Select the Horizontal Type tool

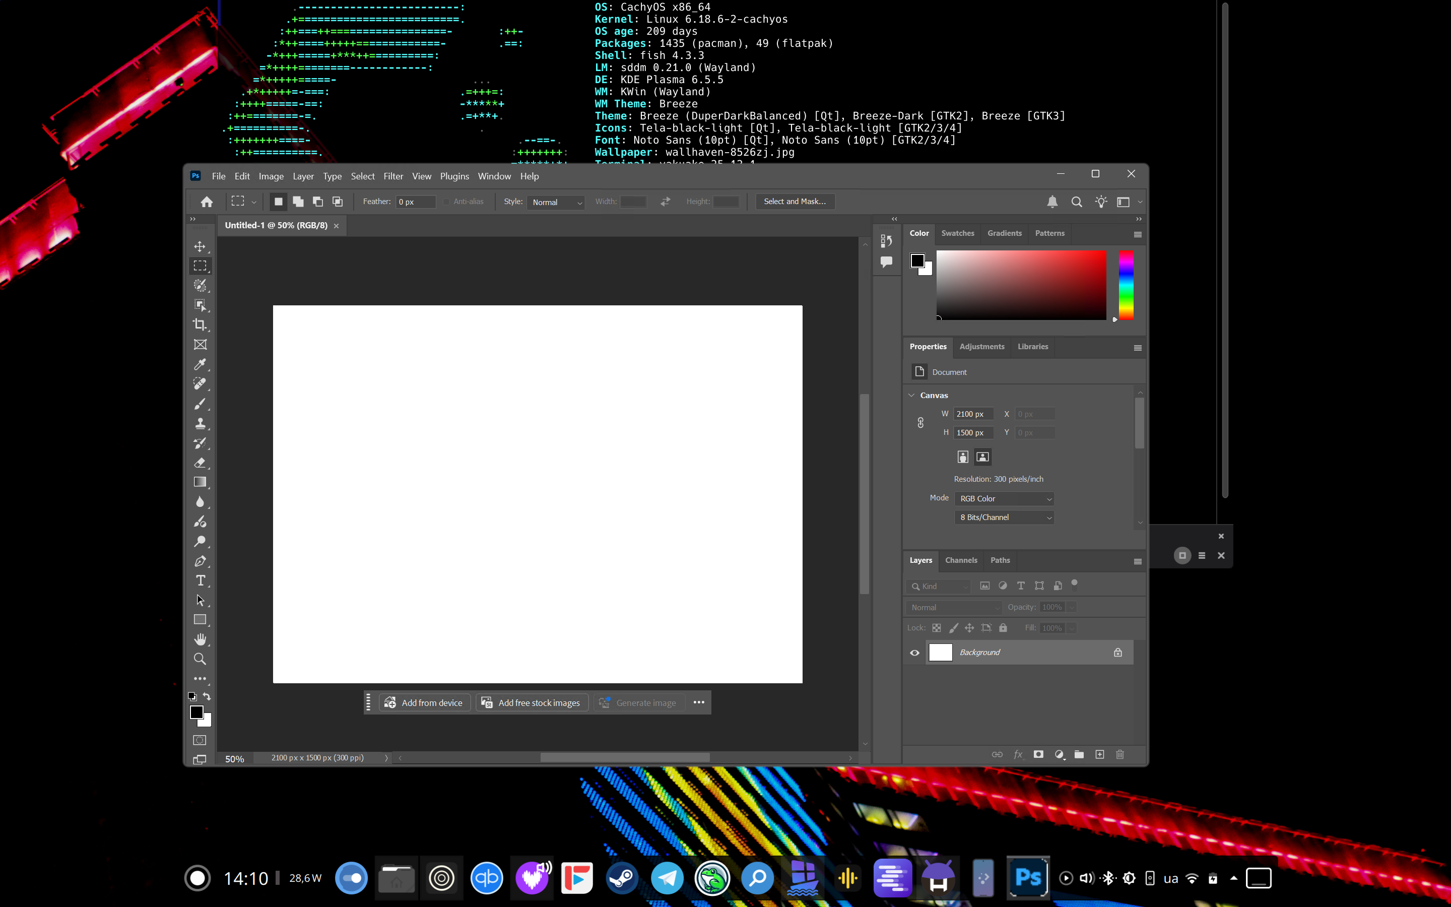pos(200,580)
